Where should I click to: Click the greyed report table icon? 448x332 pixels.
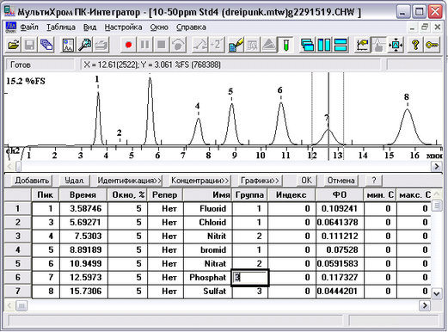click(252, 45)
